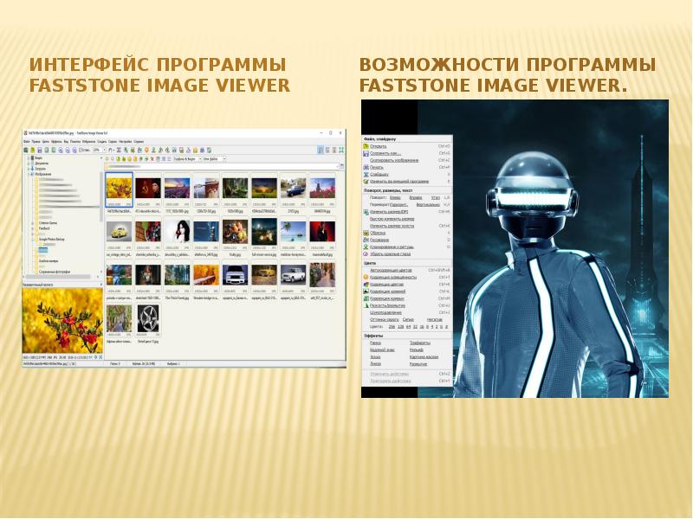Click the Картина маслом effect link
The height and width of the screenshot is (519, 693).
424,356
